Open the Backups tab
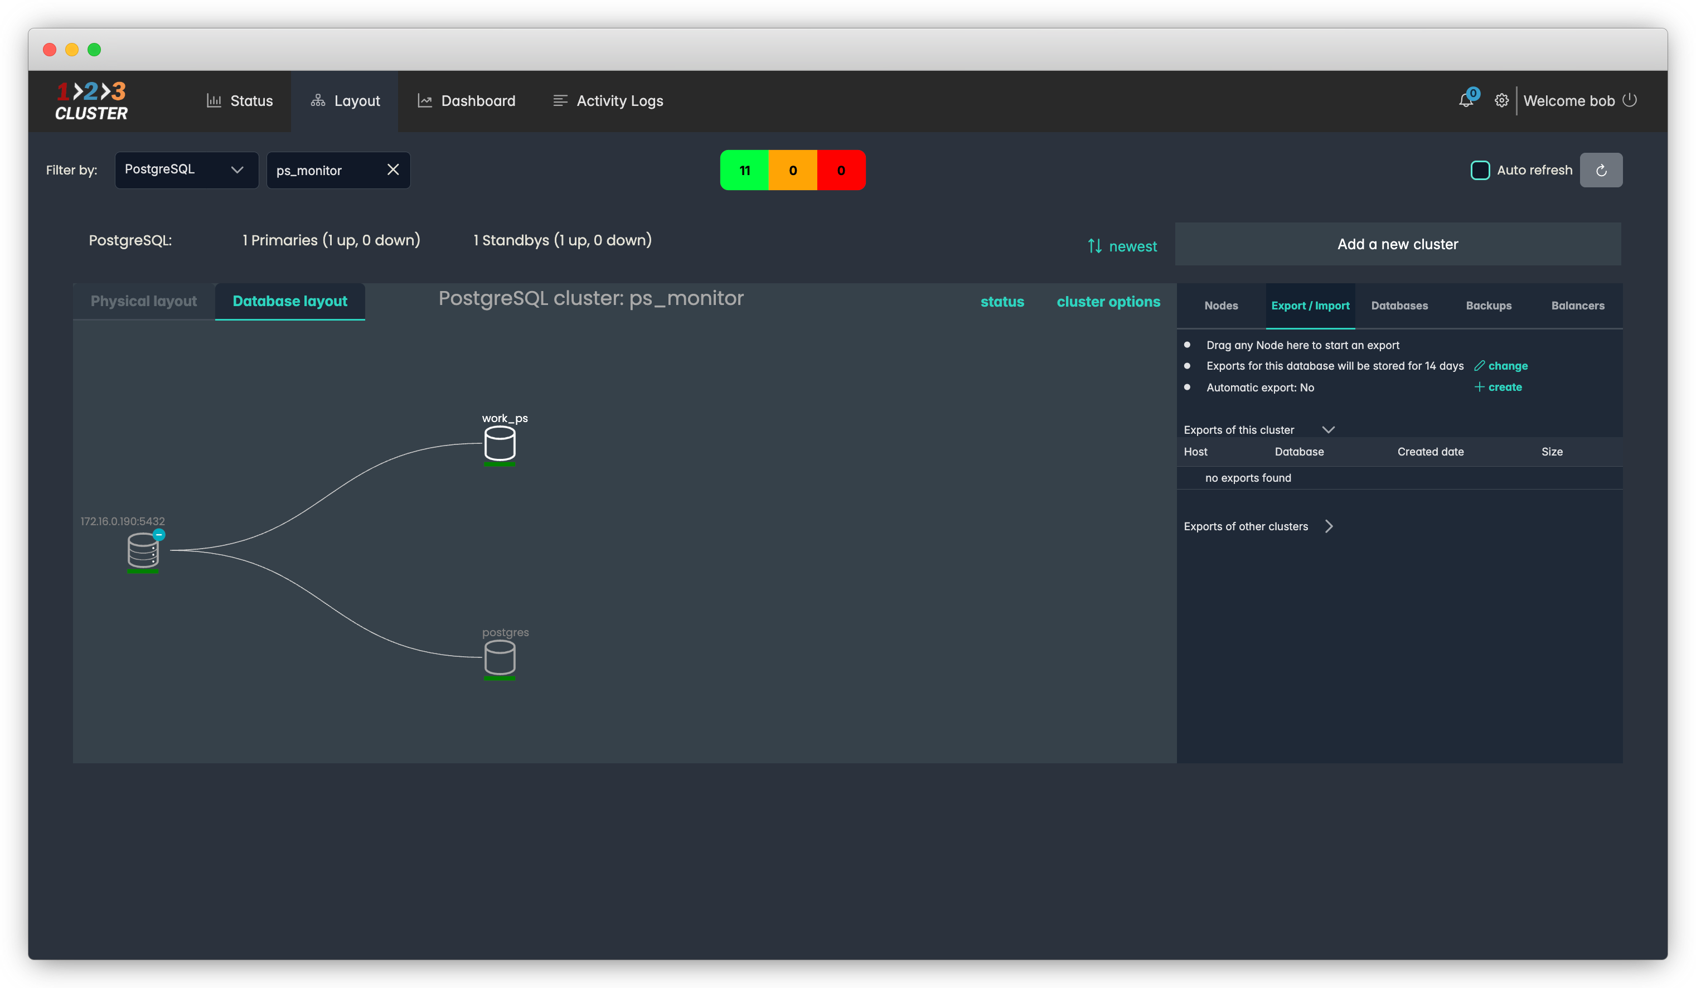This screenshot has width=1696, height=988. (1488, 306)
